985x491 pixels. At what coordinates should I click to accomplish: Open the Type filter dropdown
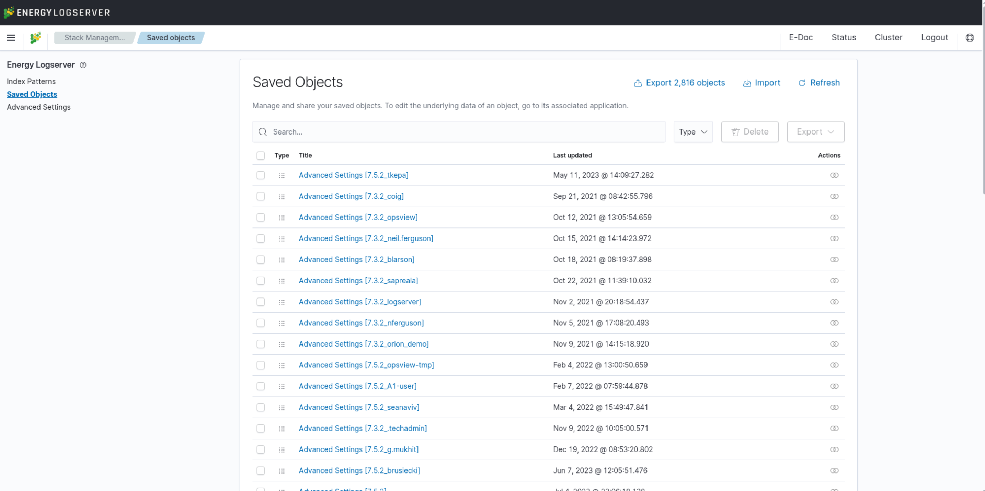pyautogui.click(x=693, y=132)
